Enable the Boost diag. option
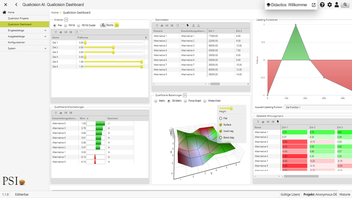The height and width of the screenshot is (198, 352). coord(221,137)
